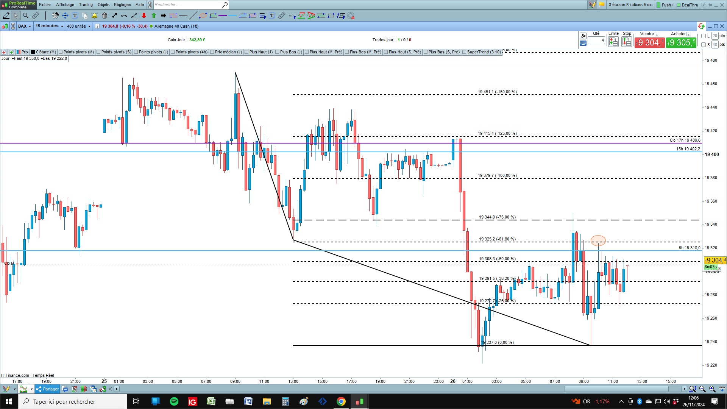Open the Trading menu
Viewport: 727px width, 409px height.
[x=86, y=5]
